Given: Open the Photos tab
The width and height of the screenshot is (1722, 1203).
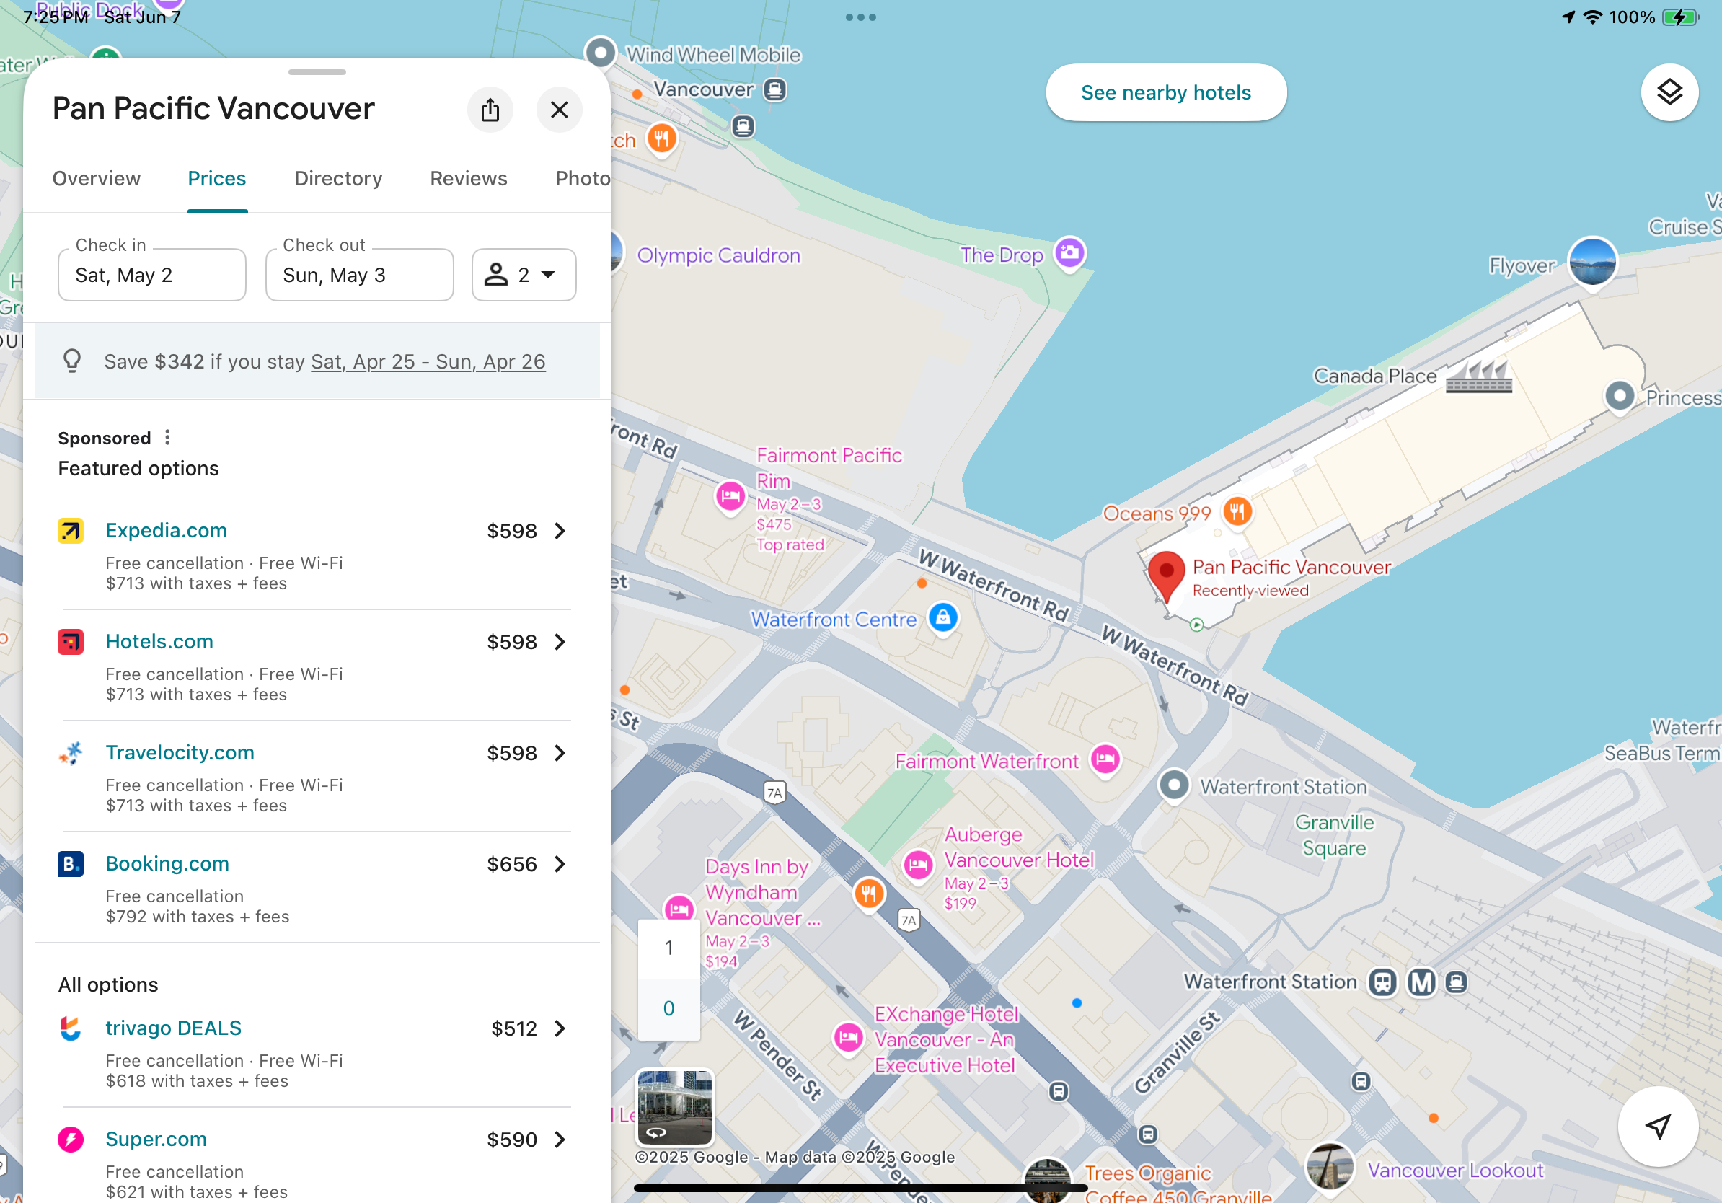Looking at the screenshot, I should pos(583,178).
